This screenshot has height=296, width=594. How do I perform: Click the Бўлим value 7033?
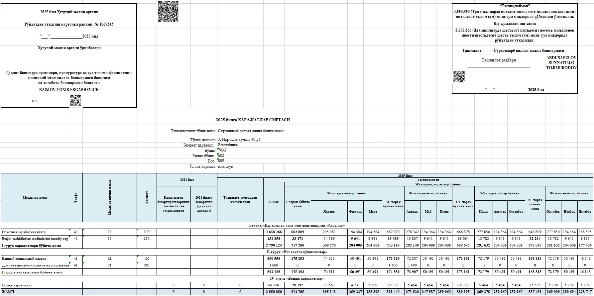[222, 150]
